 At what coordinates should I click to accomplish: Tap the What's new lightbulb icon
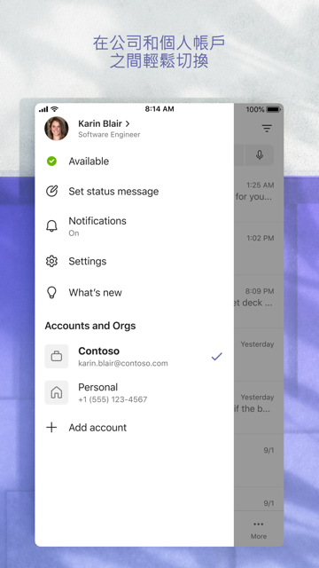[x=51, y=292]
